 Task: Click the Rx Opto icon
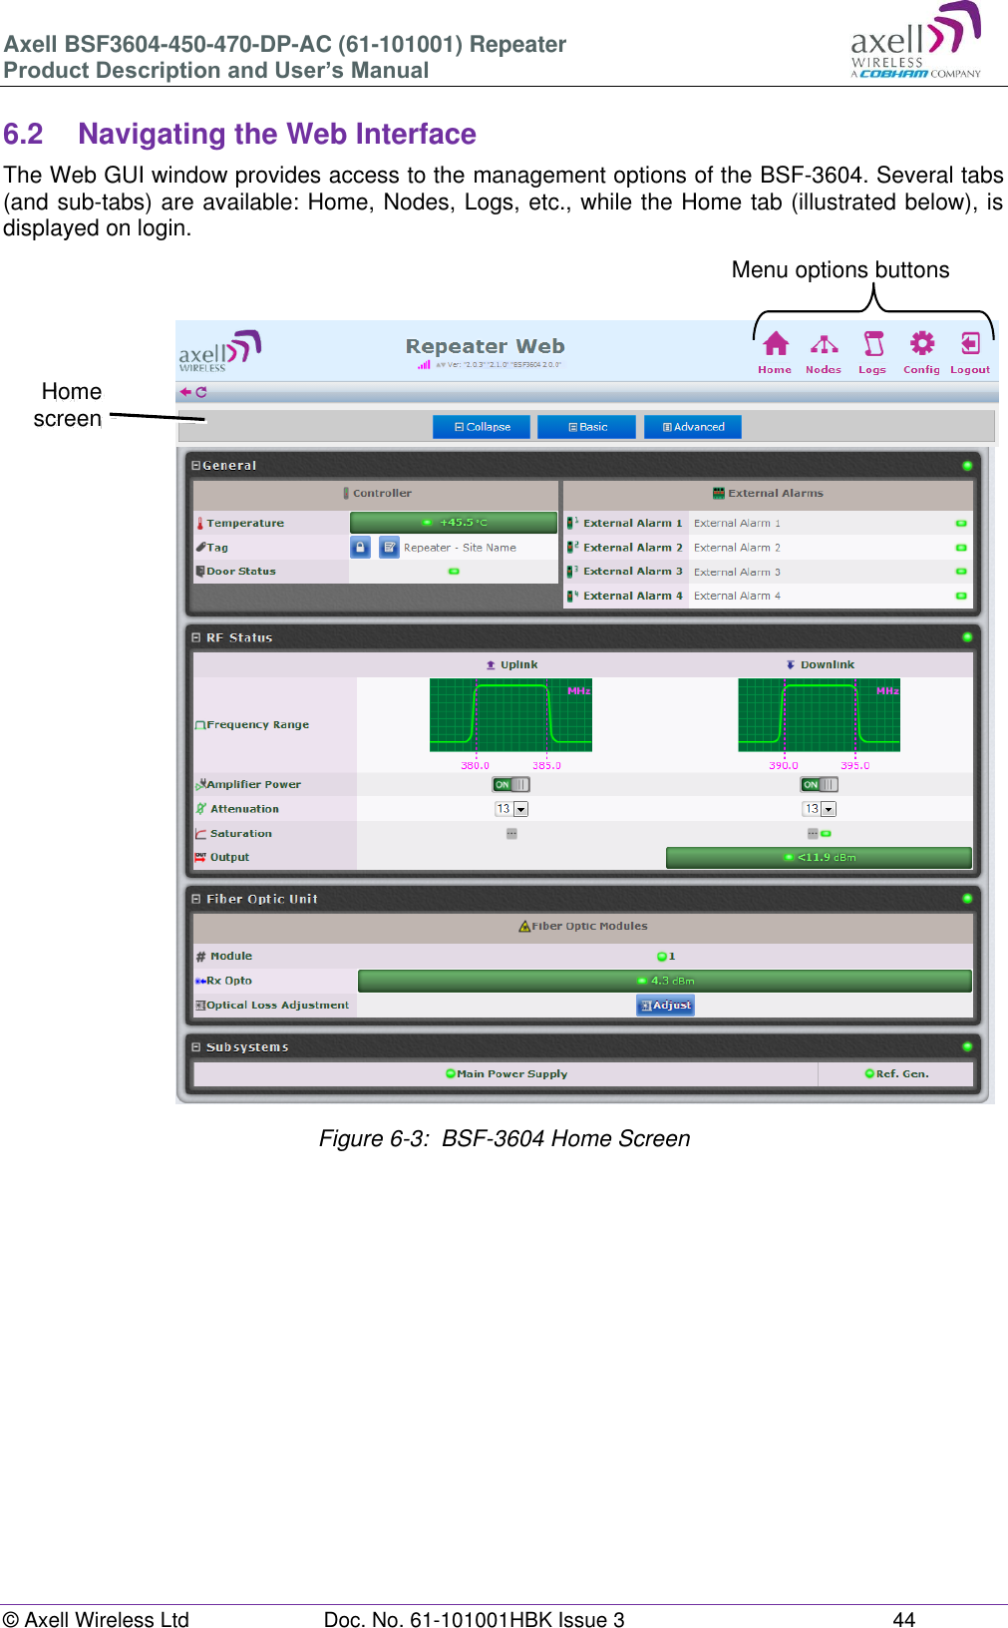tap(200, 982)
